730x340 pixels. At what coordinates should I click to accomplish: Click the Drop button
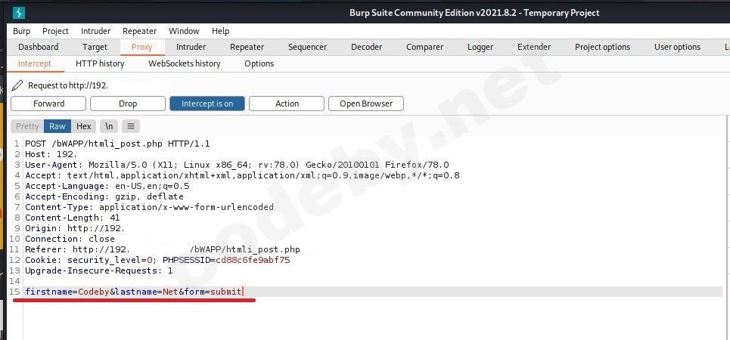pos(128,104)
